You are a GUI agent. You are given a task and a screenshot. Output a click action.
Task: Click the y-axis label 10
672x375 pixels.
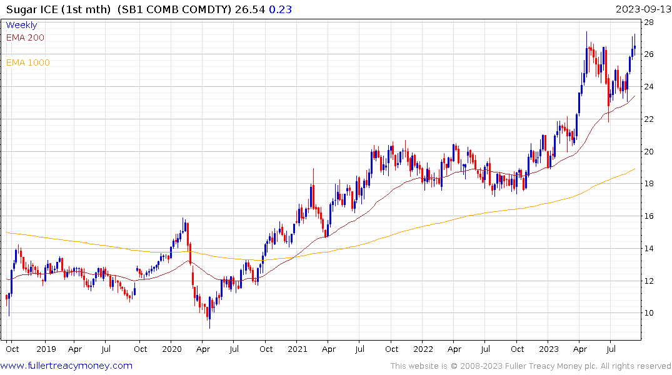[649, 313]
